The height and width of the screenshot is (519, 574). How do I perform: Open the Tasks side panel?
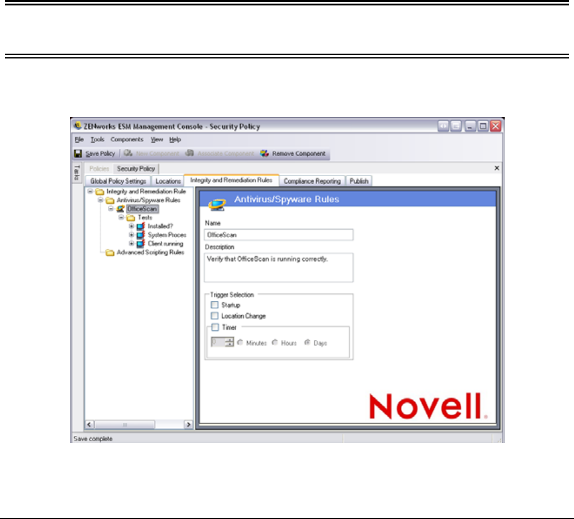(x=77, y=172)
